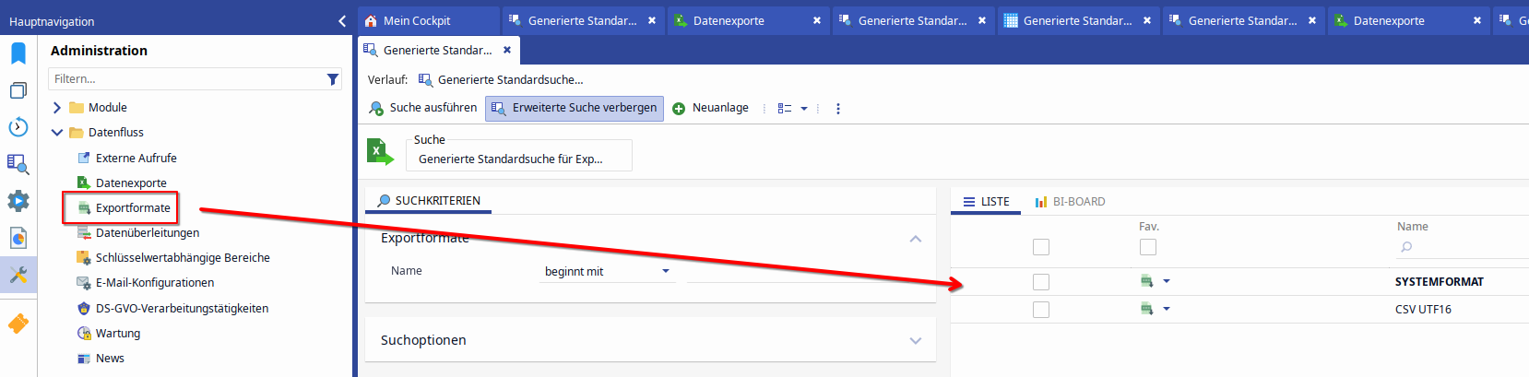Switch to the Mein Cockpit tab
Viewport: 1529px width, 377px height.
[417, 20]
